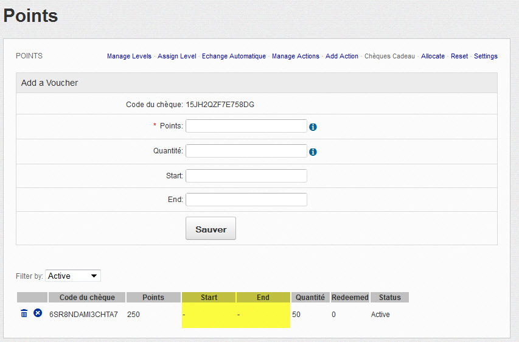Click the trash icon for voucher 6SR8NDAMI3CHTA7
519x342 pixels.
[x=24, y=313]
